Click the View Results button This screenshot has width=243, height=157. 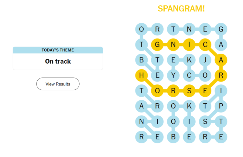tap(58, 84)
